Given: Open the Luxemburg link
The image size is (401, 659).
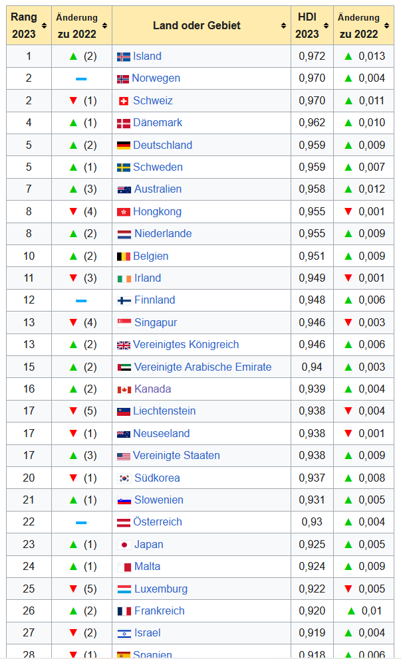Looking at the screenshot, I should click(x=161, y=589).
